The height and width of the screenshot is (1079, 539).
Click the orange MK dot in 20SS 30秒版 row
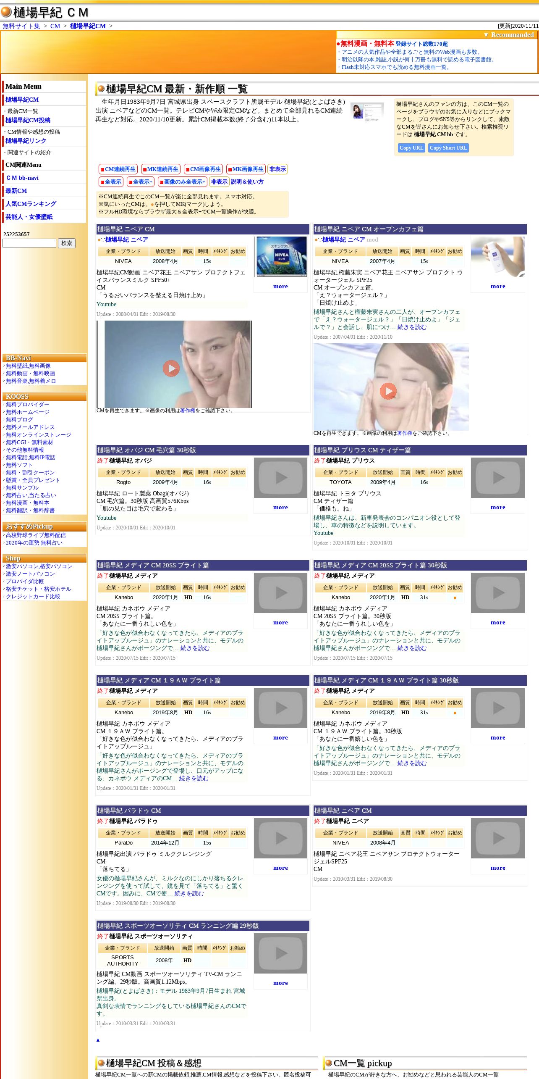pyautogui.click(x=455, y=597)
